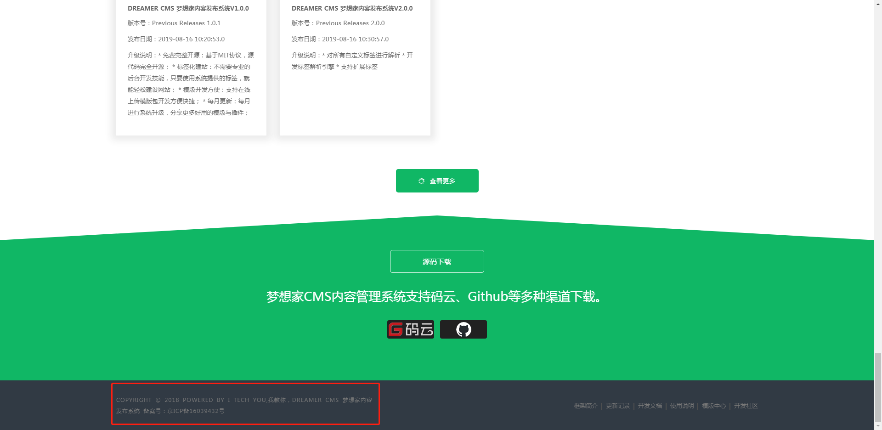The width and height of the screenshot is (882, 430).
Task: Open 开发文档 footer link
Action: (650, 406)
